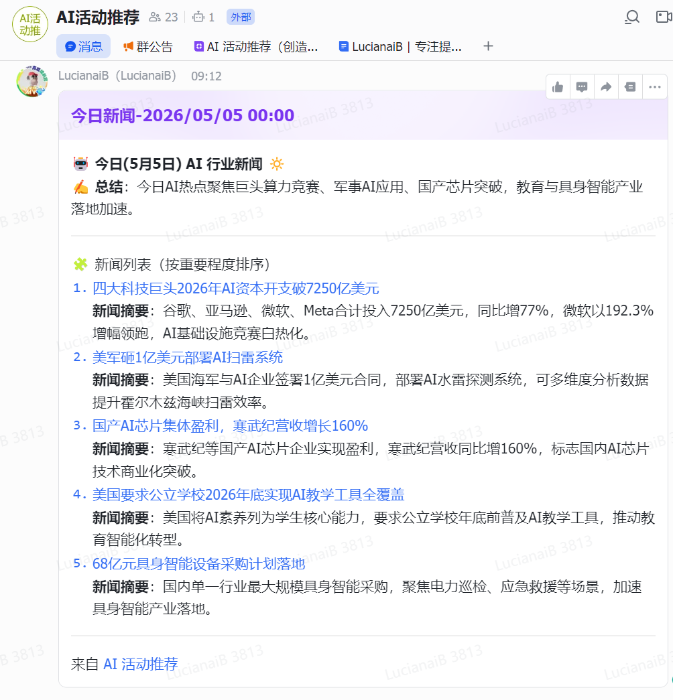Forward the message with the arrow icon
Image resolution: width=673 pixels, height=700 pixels.
tap(606, 87)
